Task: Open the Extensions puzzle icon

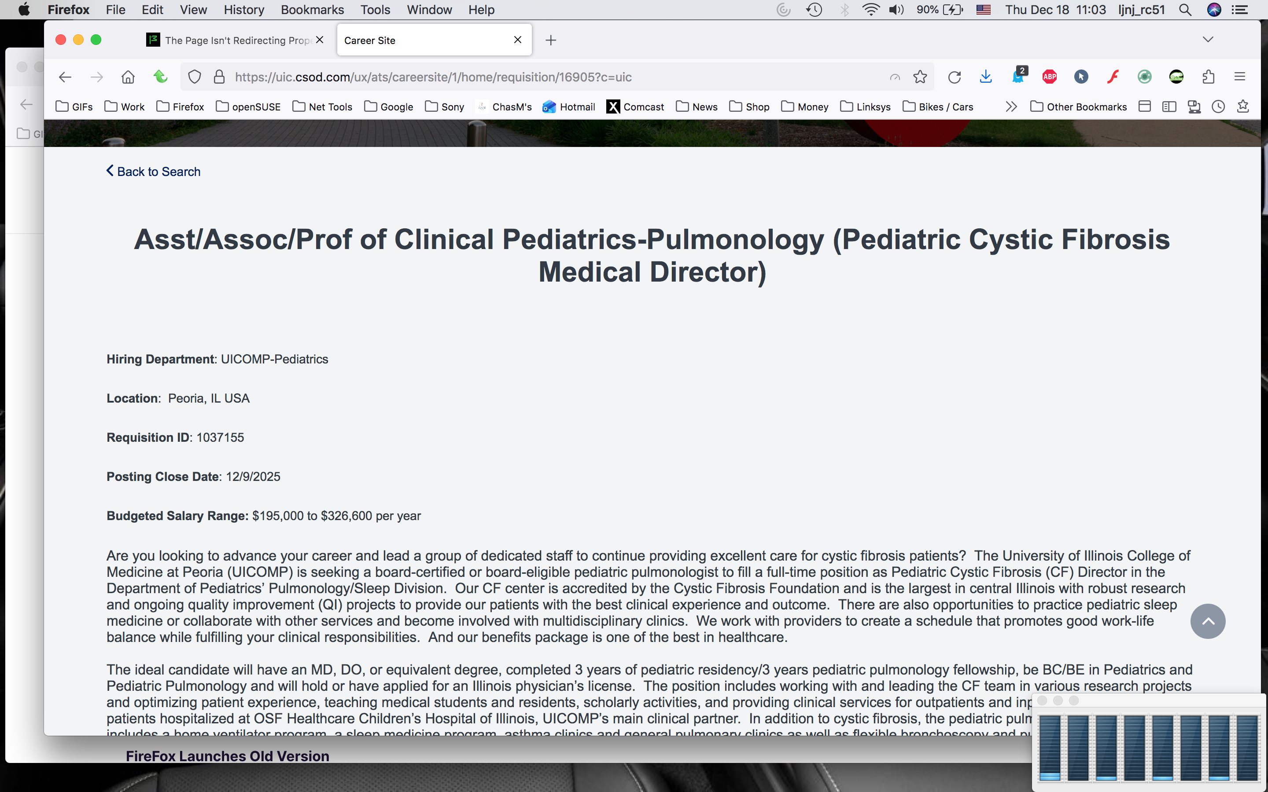Action: 1208,77
